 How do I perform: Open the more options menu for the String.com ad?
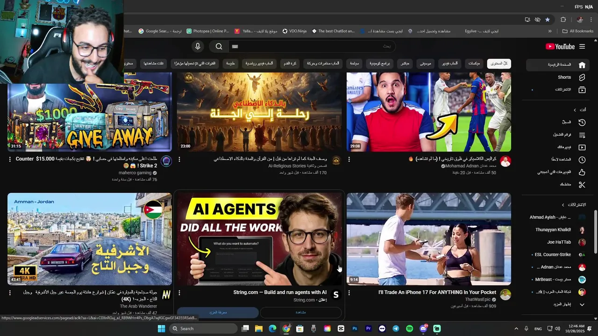(x=179, y=293)
